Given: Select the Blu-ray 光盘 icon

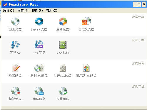Looking at the screenshot, I should [39, 21].
